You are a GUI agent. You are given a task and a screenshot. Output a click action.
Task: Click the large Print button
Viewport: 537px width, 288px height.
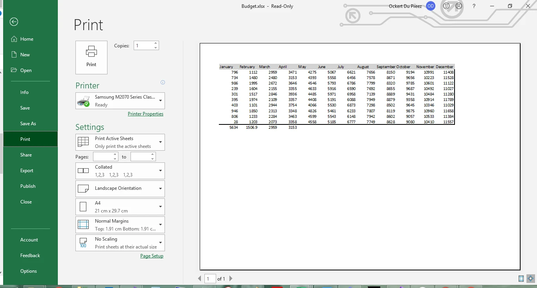(x=91, y=57)
